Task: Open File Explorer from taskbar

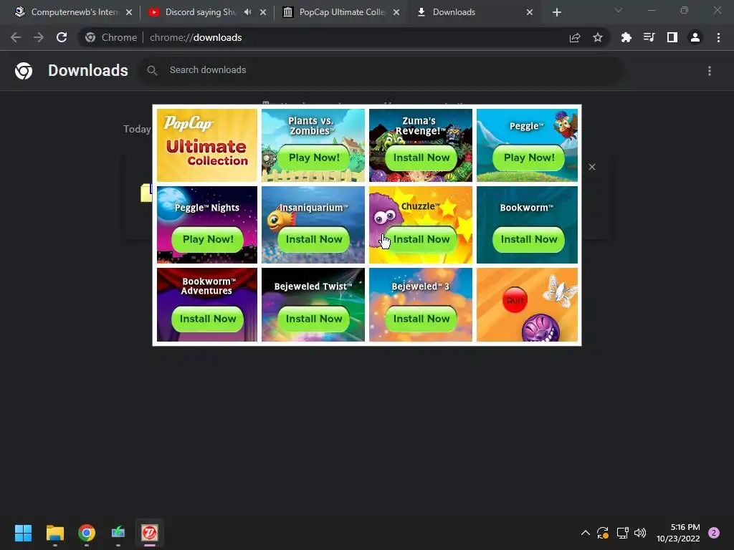Action: 54,533
